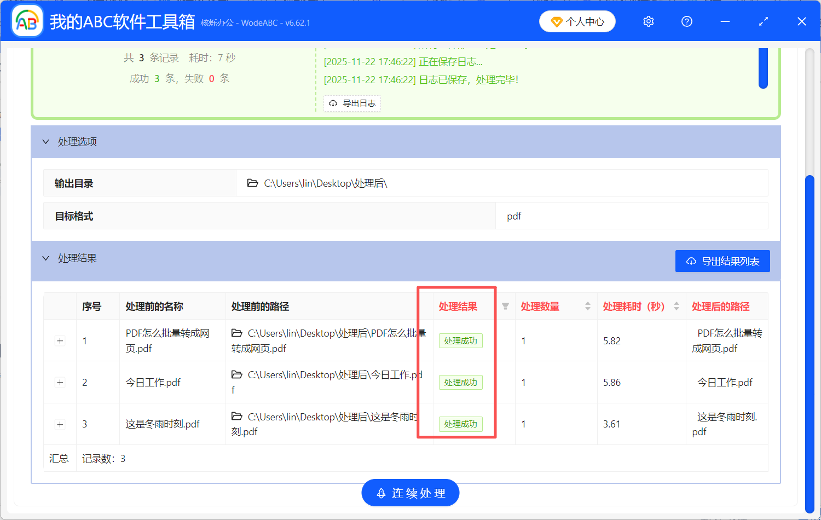Expand details for the 今日工作.pdf row

60,382
